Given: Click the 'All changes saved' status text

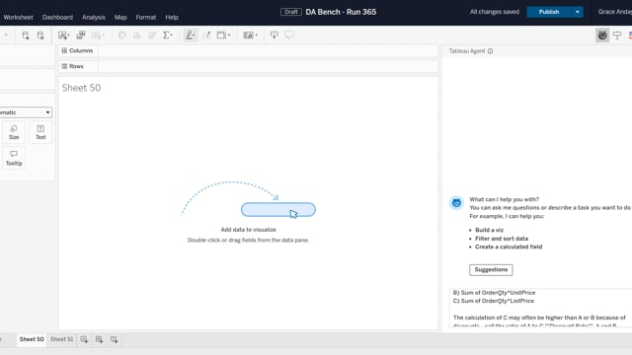Looking at the screenshot, I should 495,12.
